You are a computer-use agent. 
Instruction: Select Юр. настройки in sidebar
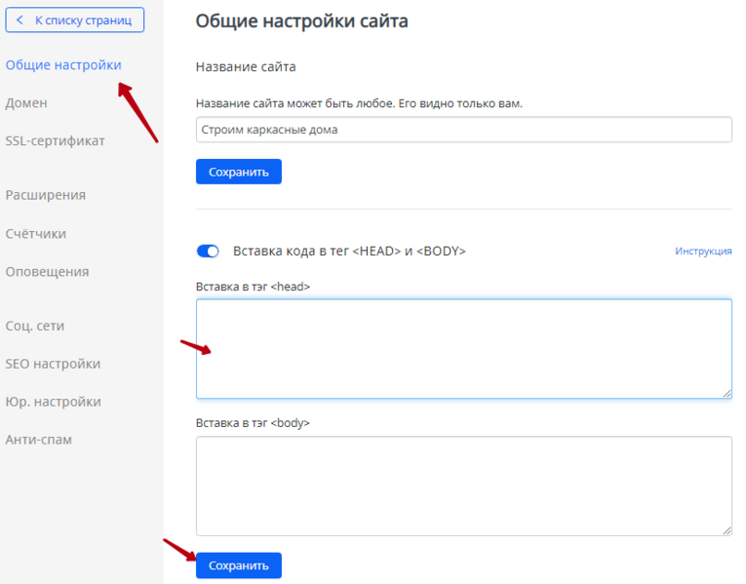pyautogui.click(x=53, y=402)
